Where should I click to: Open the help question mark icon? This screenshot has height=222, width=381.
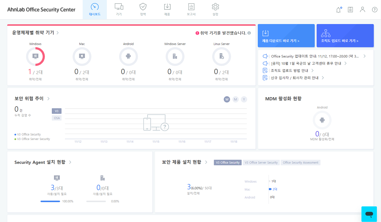pos(375,10)
